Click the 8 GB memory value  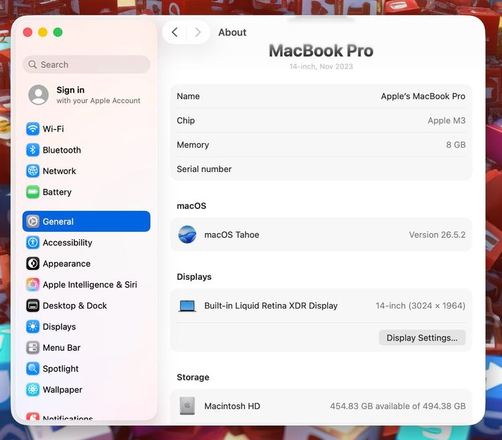tap(456, 145)
